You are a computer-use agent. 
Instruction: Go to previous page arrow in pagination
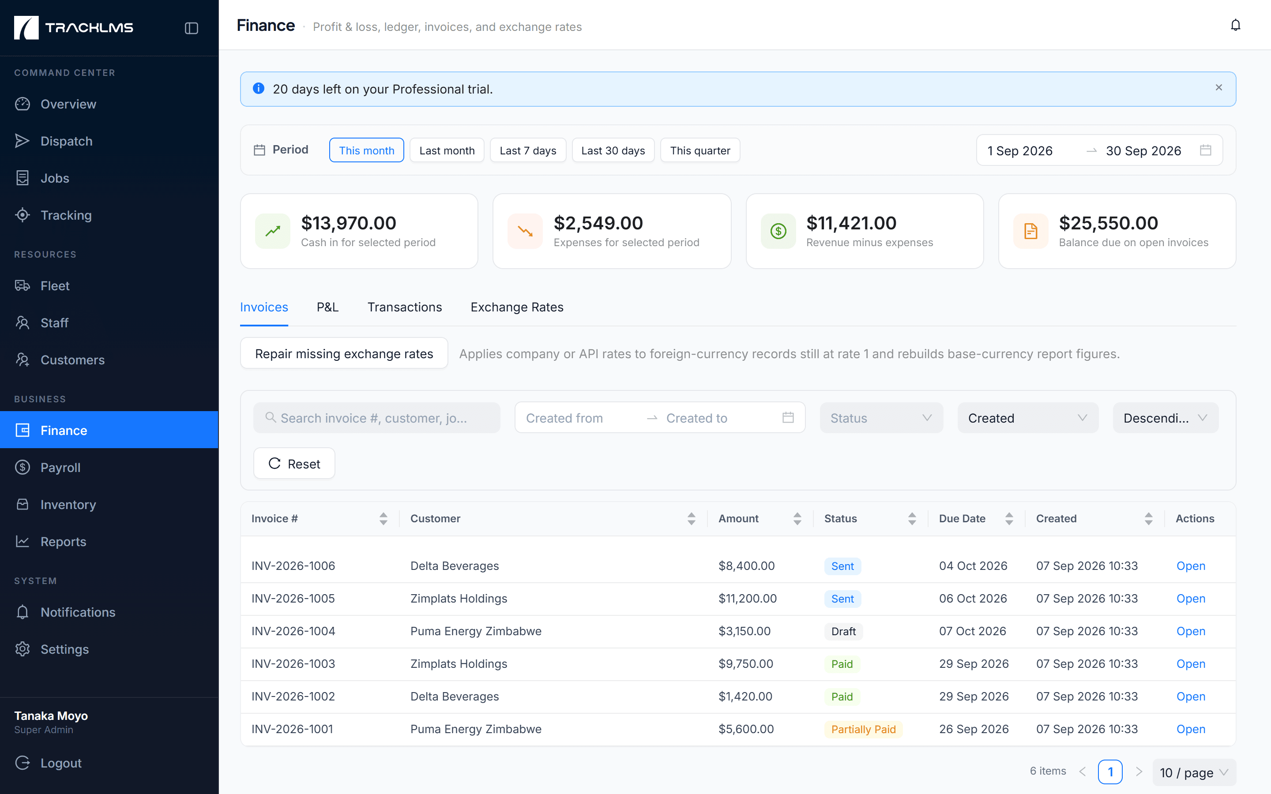1083,772
